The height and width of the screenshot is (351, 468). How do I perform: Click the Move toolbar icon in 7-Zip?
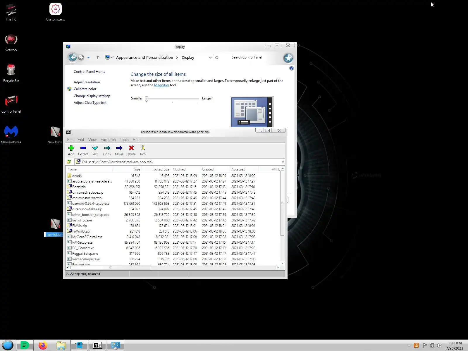pyautogui.click(x=119, y=150)
